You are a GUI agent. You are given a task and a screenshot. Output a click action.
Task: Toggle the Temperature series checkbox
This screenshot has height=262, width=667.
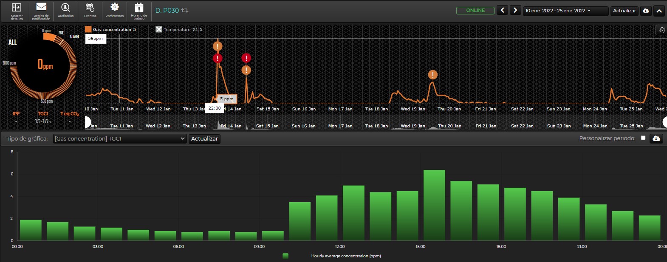click(159, 29)
